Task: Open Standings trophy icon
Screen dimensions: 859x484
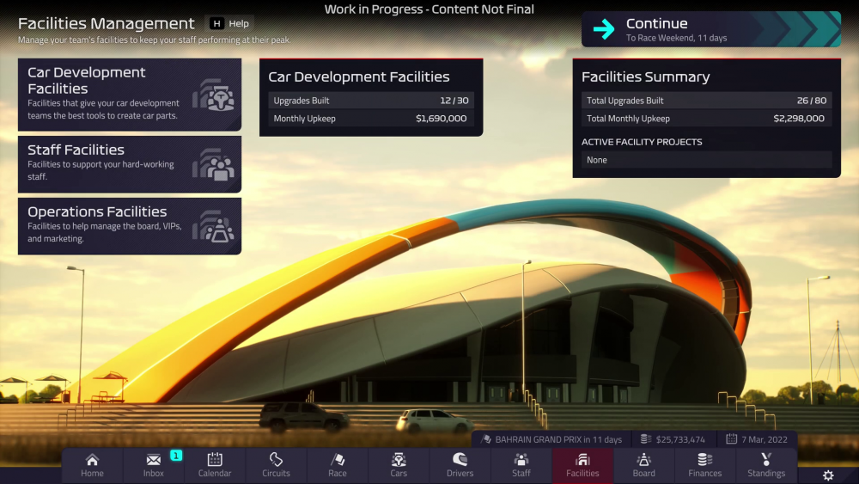Action: click(x=766, y=459)
